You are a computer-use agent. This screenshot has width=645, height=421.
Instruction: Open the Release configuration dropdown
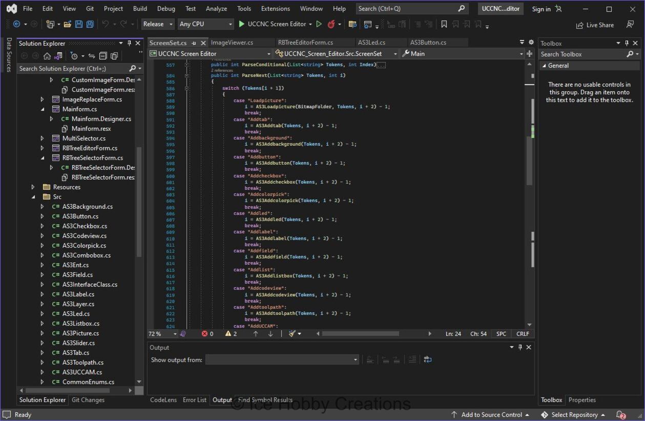[157, 24]
